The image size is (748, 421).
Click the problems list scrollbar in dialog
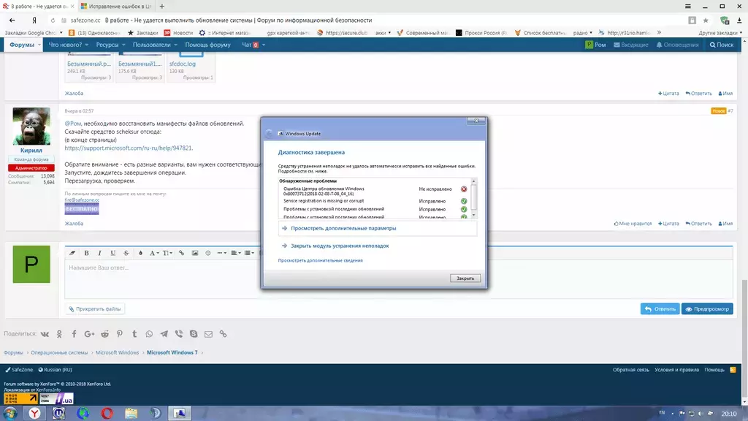click(473, 198)
